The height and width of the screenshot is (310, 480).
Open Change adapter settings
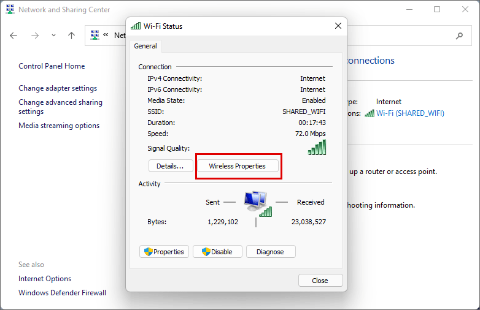tap(58, 88)
